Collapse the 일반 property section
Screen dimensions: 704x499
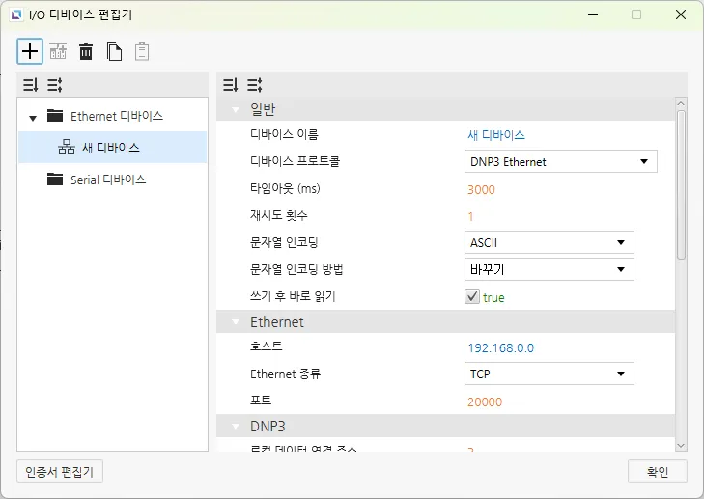click(x=235, y=108)
